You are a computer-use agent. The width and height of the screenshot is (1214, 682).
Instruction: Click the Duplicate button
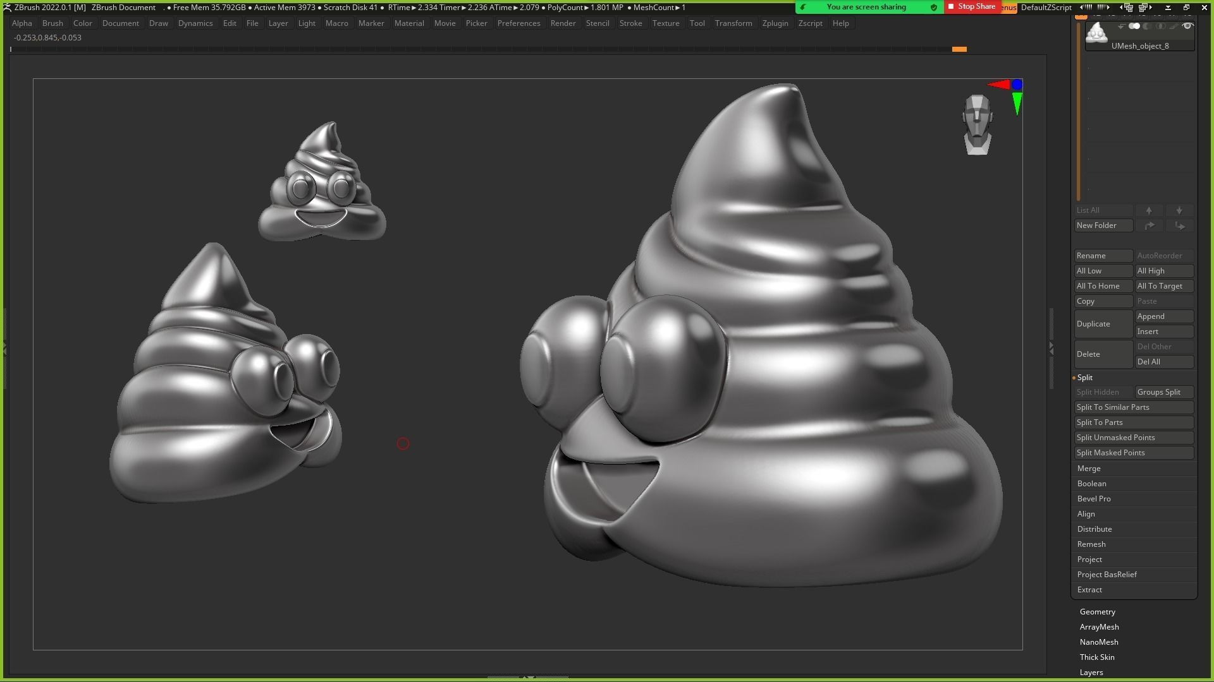[1103, 324]
